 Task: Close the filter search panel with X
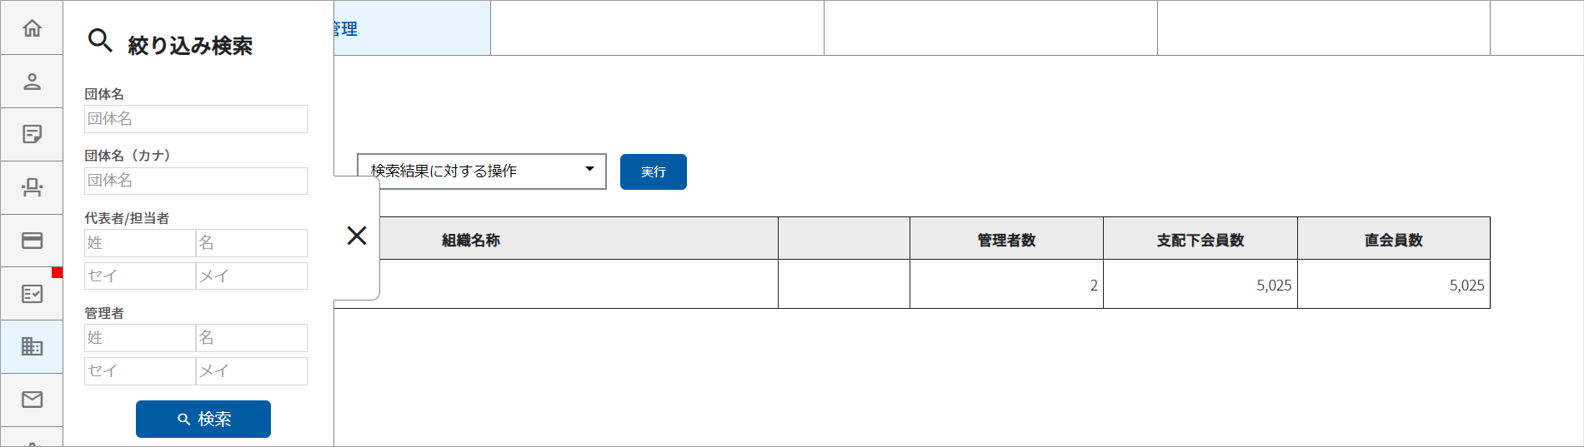click(x=357, y=236)
